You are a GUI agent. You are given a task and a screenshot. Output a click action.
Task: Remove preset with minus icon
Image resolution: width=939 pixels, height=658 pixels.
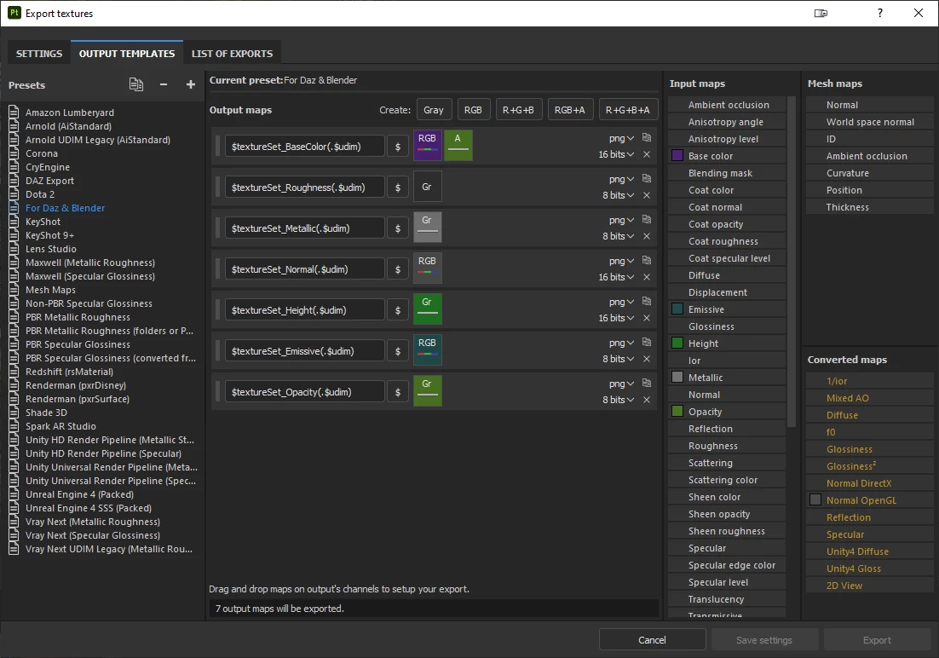coord(164,84)
